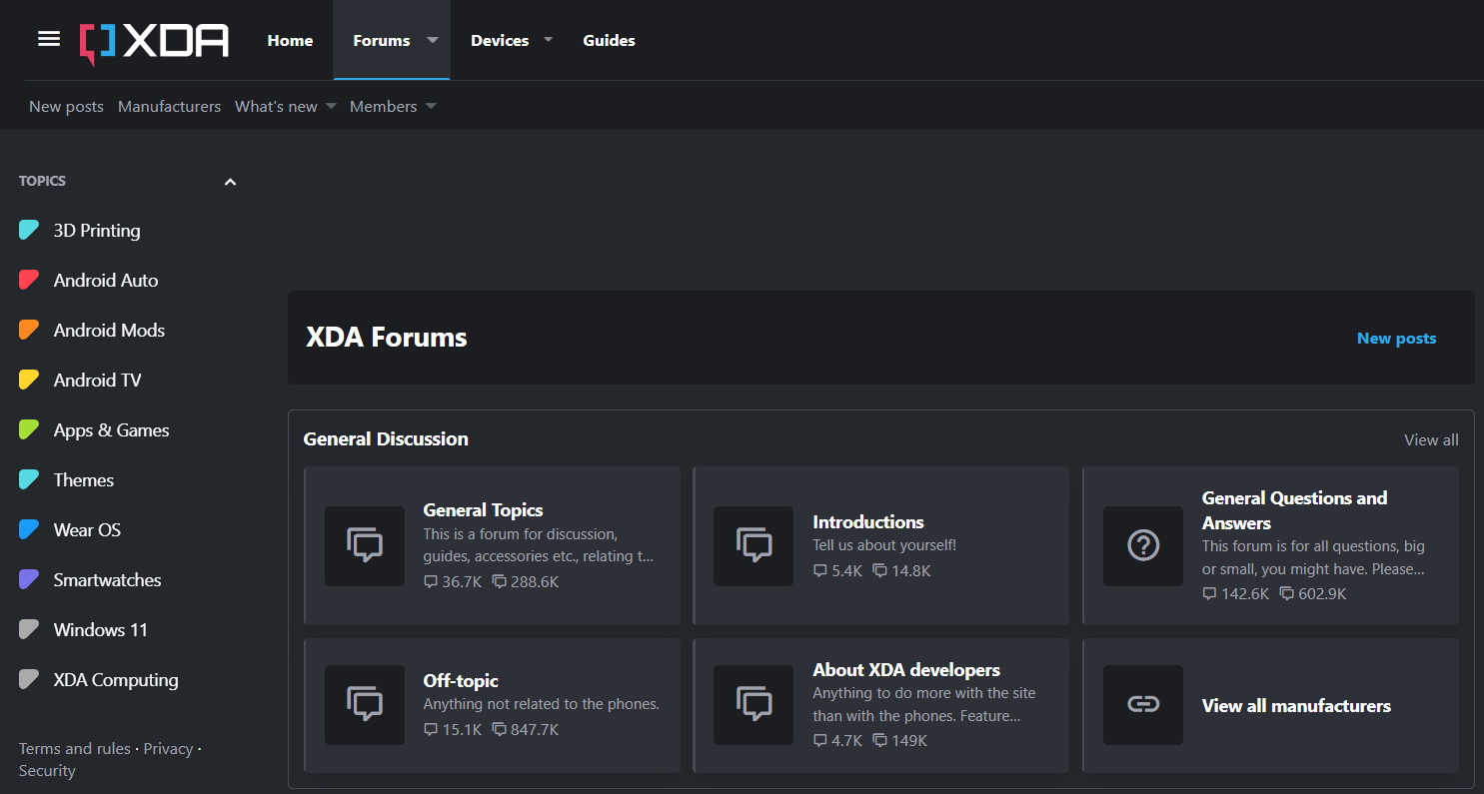Open the Introductions forum
1484x794 pixels.
tap(868, 522)
